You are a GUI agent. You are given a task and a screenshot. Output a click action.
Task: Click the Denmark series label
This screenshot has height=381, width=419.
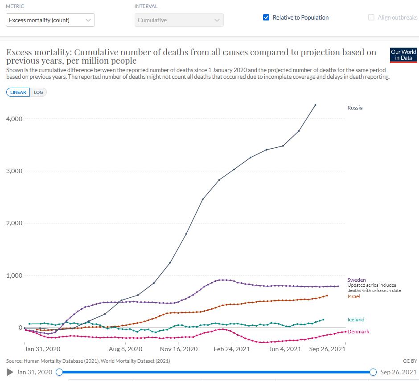tap(358, 332)
